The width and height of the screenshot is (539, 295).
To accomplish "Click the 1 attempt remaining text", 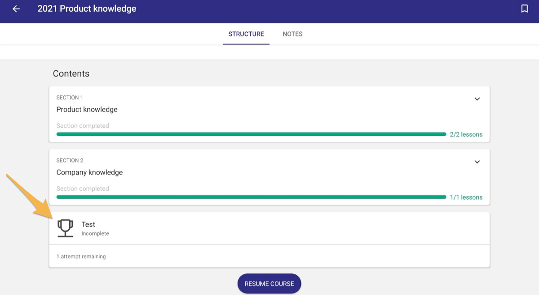I will tap(81, 256).
